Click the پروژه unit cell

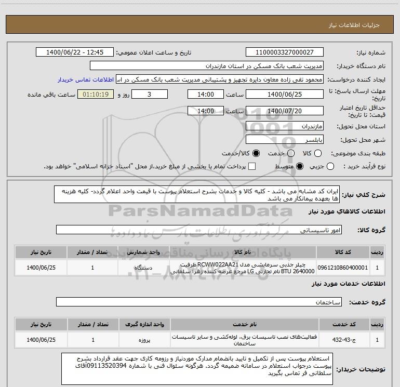coord(144,340)
